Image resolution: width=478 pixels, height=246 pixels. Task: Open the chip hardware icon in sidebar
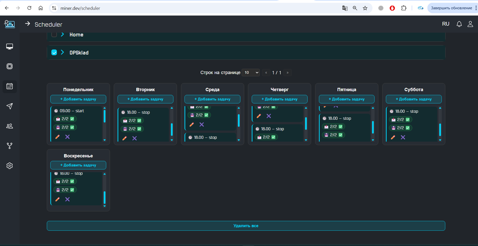[x=10, y=66]
